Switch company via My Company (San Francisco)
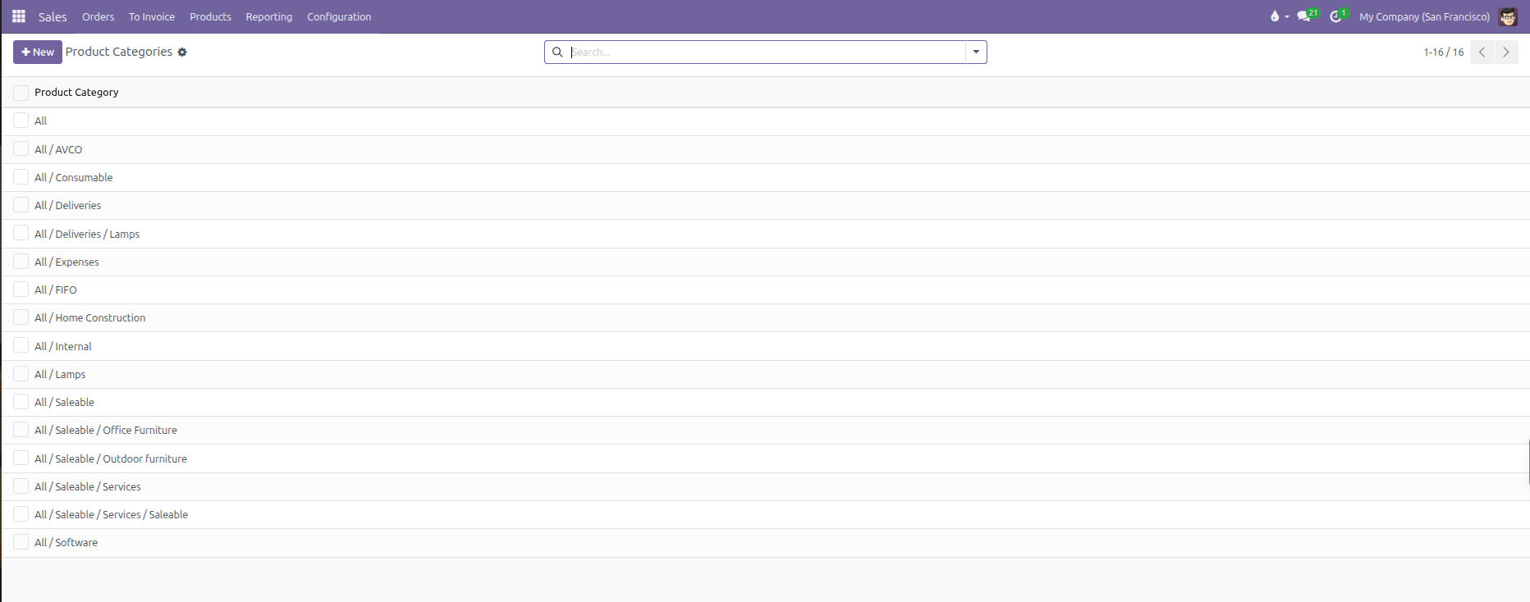 tap(1424, 16)
